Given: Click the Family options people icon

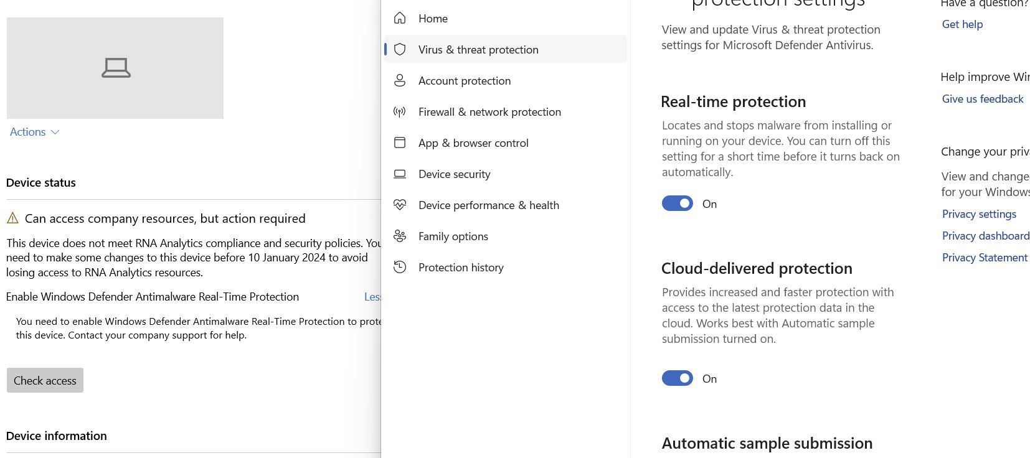Looking at the screenshot, I should [x=400, y=236].
